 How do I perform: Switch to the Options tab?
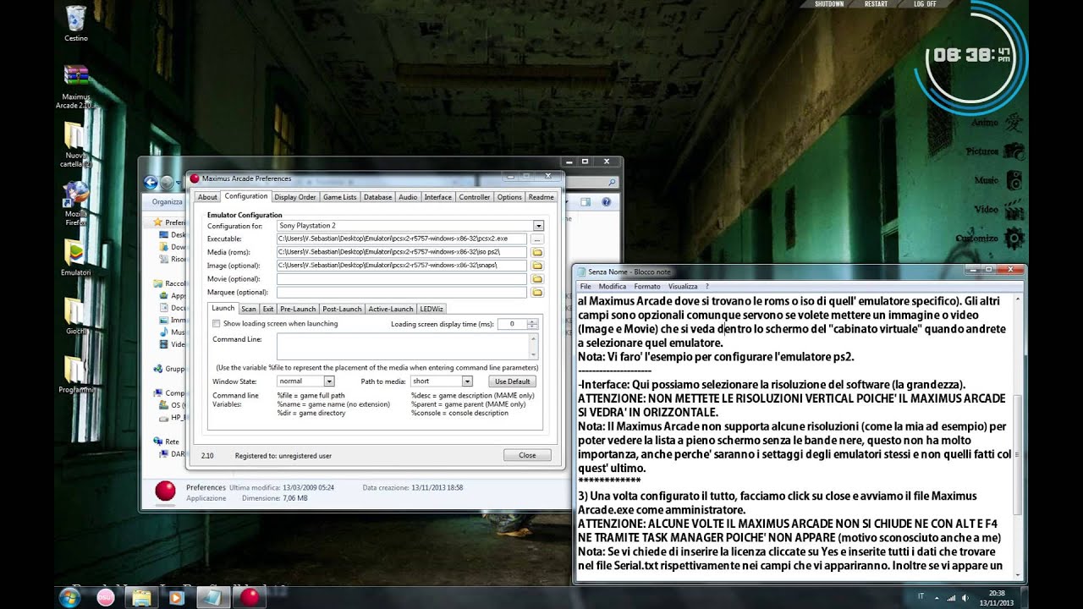pyautogui.click(x=509, y=197)
